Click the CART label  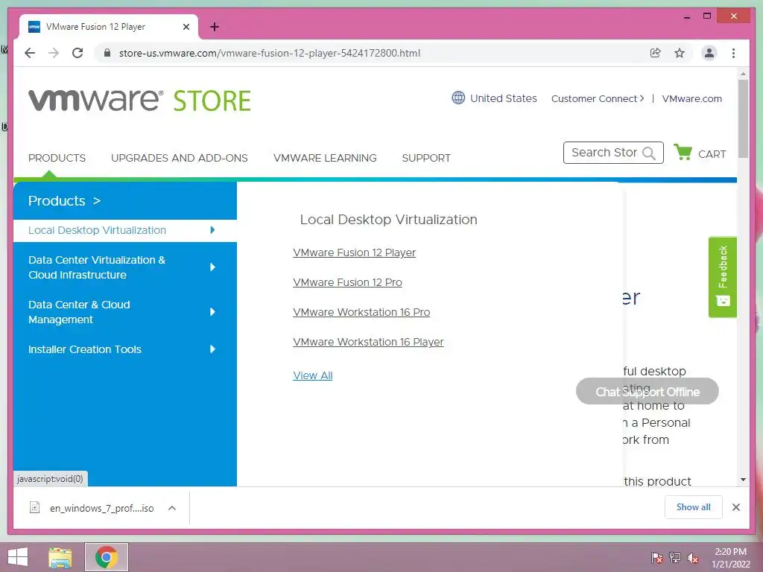[712, 154]
